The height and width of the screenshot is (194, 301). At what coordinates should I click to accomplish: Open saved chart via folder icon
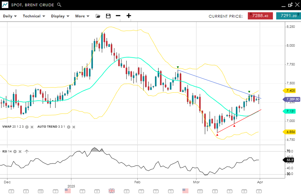(98, 16)
